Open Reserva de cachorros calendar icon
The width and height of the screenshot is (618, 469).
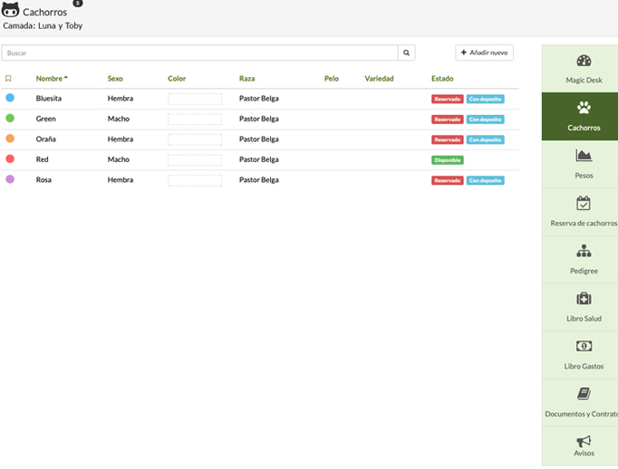pos(584,204)
